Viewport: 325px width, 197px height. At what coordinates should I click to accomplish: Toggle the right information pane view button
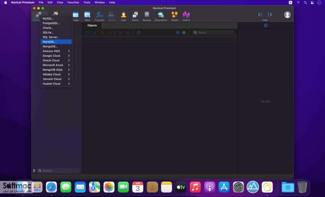coord(270,15)
